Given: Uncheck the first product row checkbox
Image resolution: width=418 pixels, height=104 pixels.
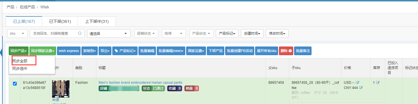Looking at the screenshot, I should 15,84.
